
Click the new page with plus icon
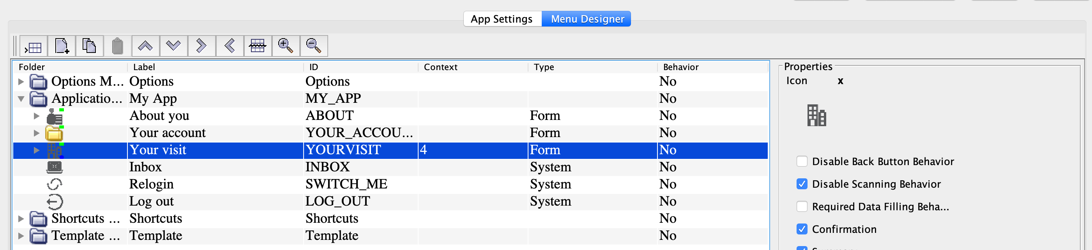[62, 46]
